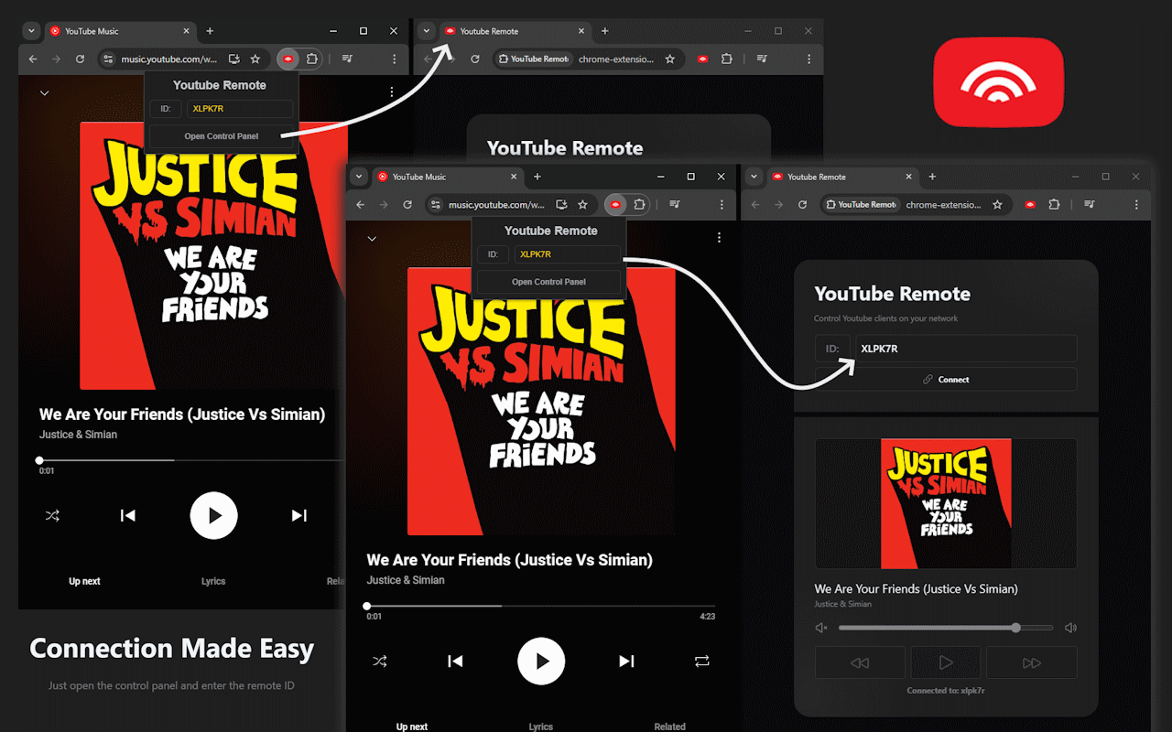Open the three-dot browser menu
This screenshot has height=732, width=1172.
(722, 204)
